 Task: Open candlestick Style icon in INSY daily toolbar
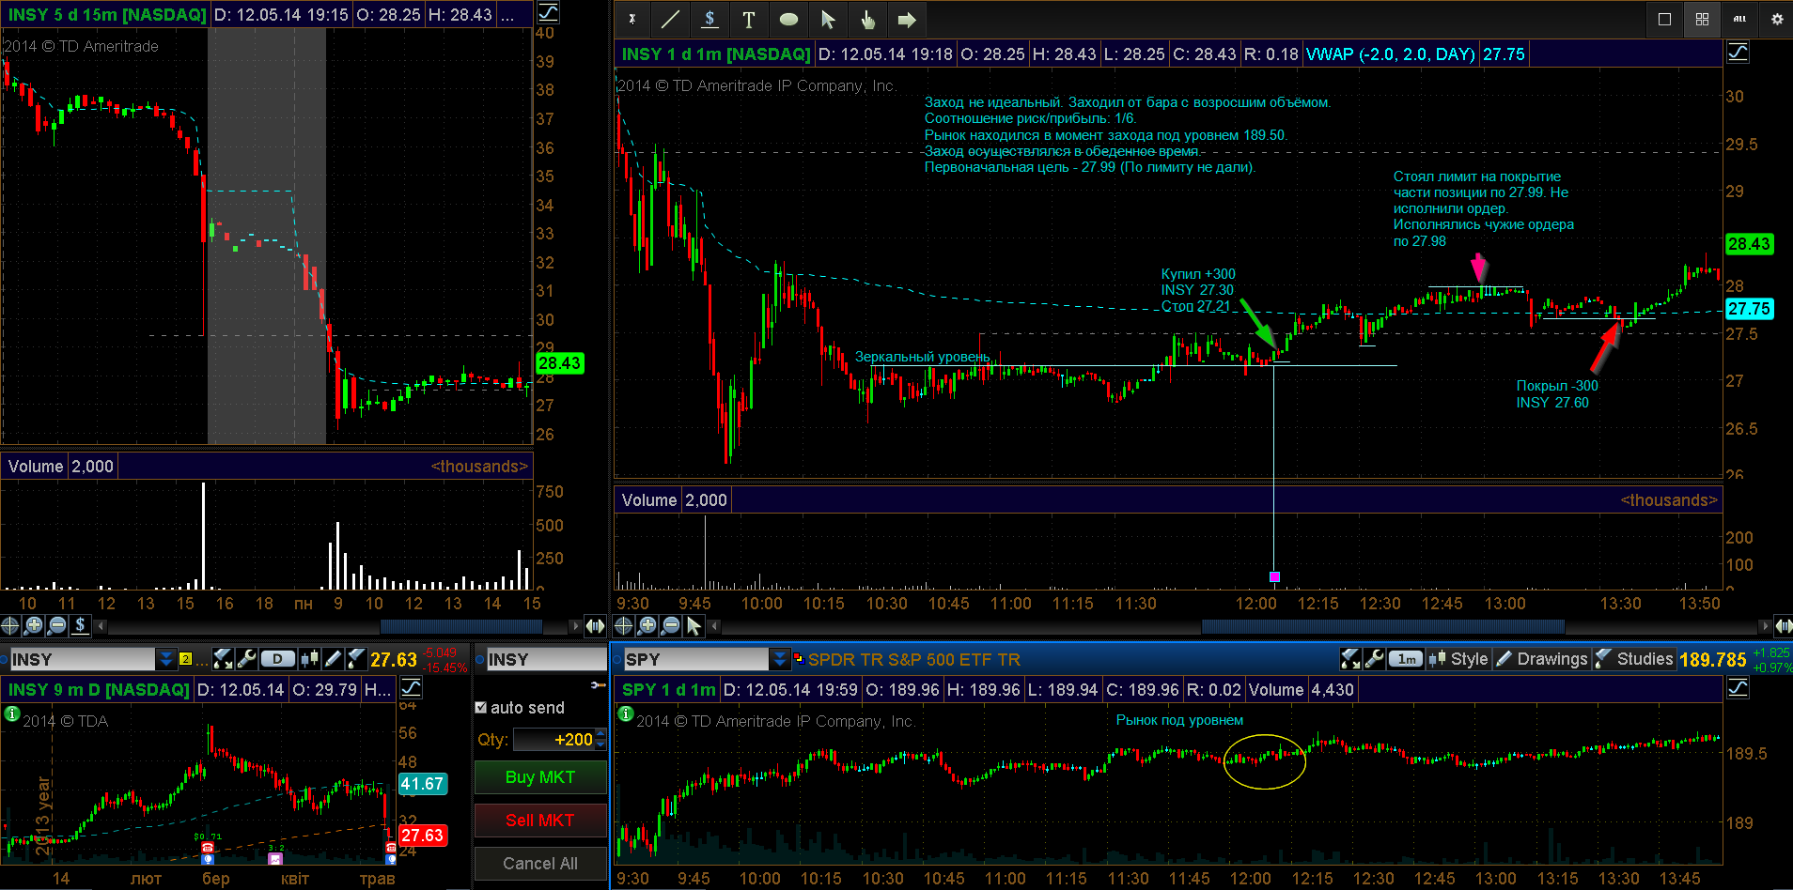pyautogui.click(x=309, y=659)
